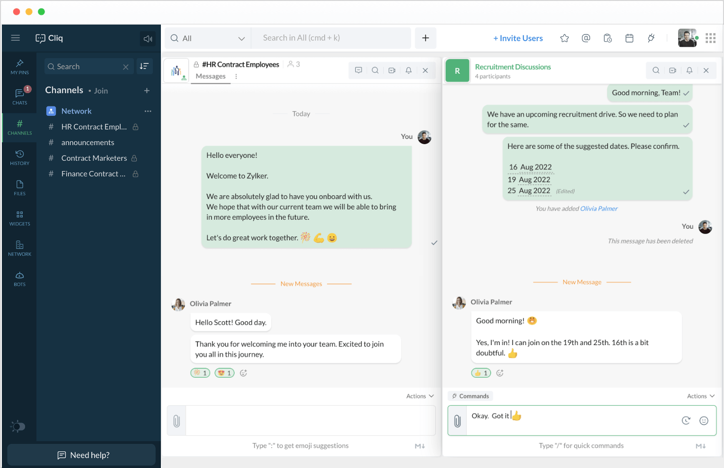
Task: Select the announcements channel
Action: click(88, 142)
